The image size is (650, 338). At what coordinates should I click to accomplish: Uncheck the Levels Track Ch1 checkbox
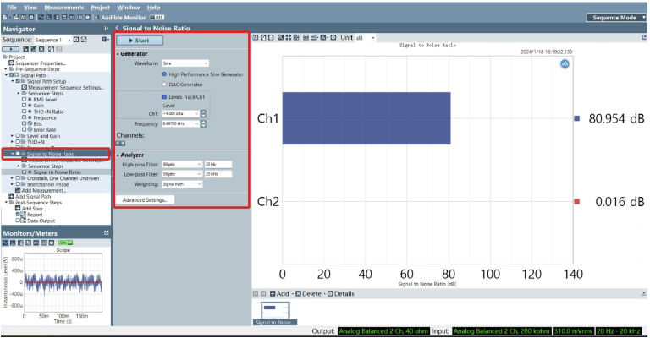point(162,97)
